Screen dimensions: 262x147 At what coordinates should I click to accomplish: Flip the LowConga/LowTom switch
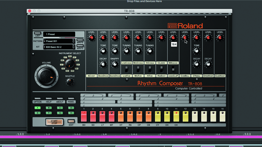click(126, 69)
